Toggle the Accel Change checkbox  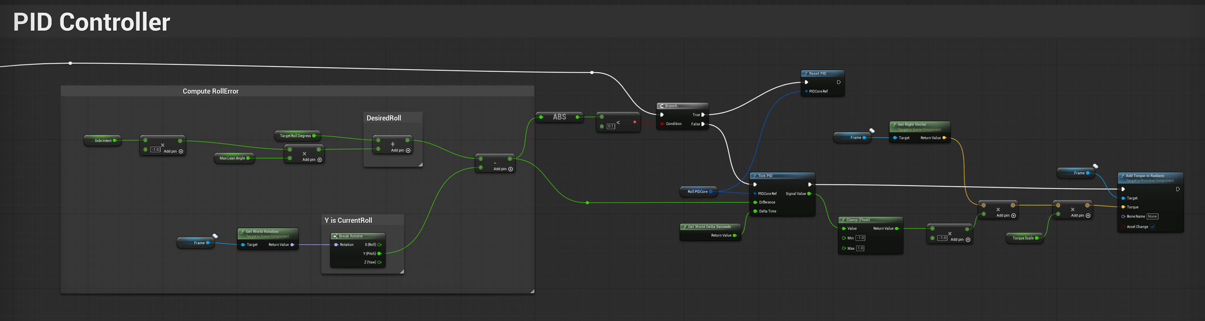(1152, 227)
